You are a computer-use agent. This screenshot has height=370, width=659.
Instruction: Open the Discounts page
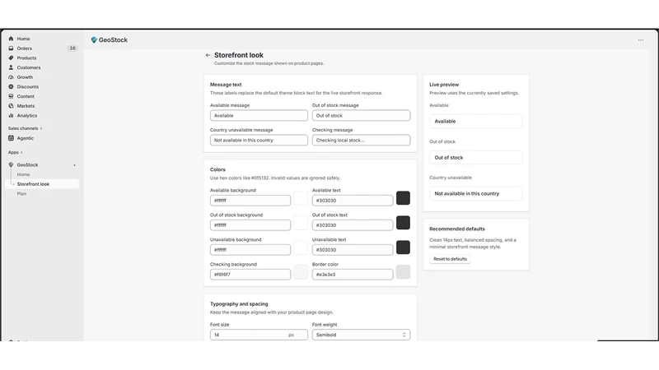[28, 87]
